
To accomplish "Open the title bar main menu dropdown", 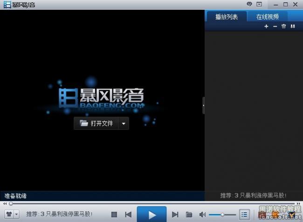I will tap(259, 4).
